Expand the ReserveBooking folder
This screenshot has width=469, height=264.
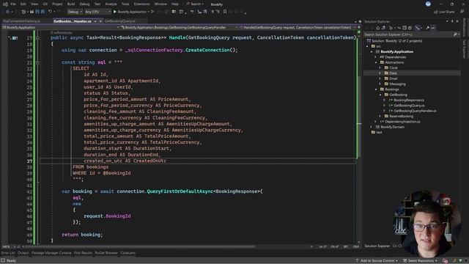[x=380, y=116]
